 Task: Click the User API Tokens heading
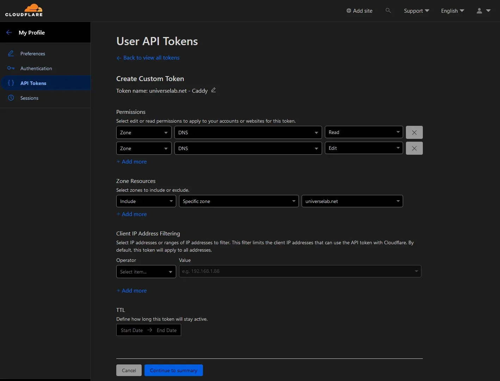[x=157, y=41]
